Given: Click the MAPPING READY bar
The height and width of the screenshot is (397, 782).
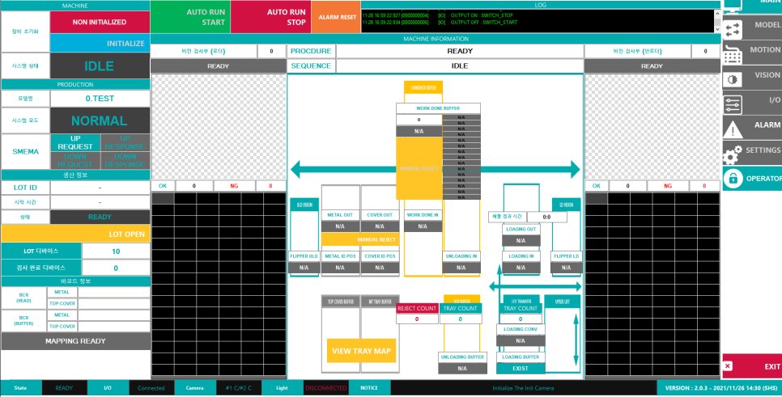Looking at the screenshot, I should (75, 341).
